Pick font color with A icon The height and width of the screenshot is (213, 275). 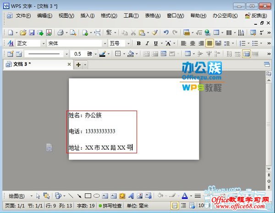point(185,196)
